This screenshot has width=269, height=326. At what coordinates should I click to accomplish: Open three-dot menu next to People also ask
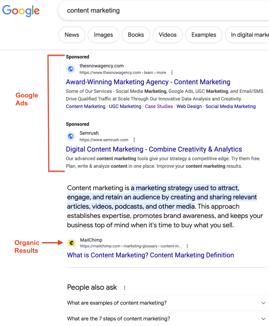[124, 288]
